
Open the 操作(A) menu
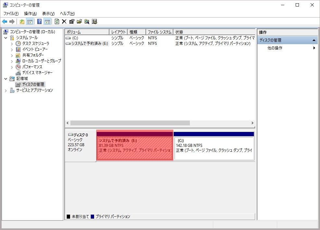[x=31, y=13]
